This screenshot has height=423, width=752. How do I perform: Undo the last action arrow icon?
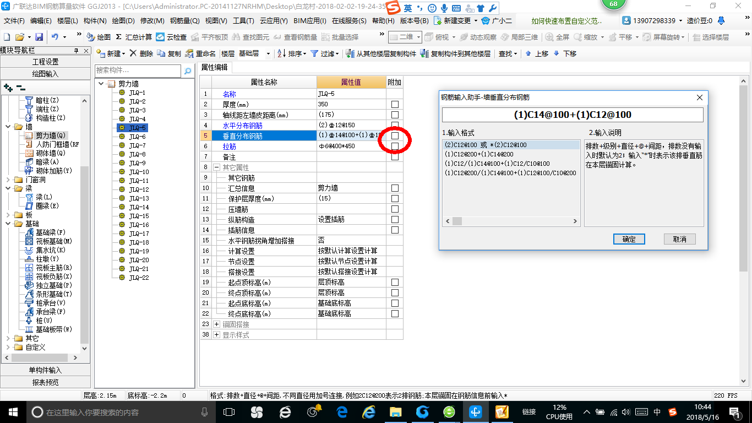[55, 37]
